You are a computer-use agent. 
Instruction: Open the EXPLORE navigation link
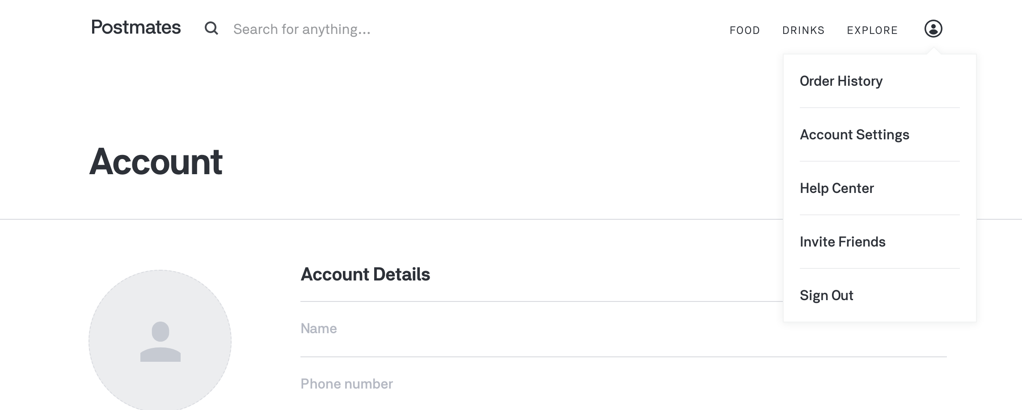point(872,30)
